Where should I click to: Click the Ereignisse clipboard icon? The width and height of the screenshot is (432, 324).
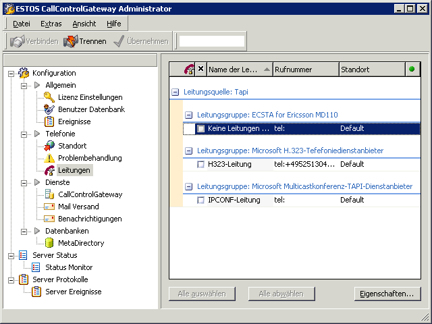pyautogui.click(x=49, y=122)
